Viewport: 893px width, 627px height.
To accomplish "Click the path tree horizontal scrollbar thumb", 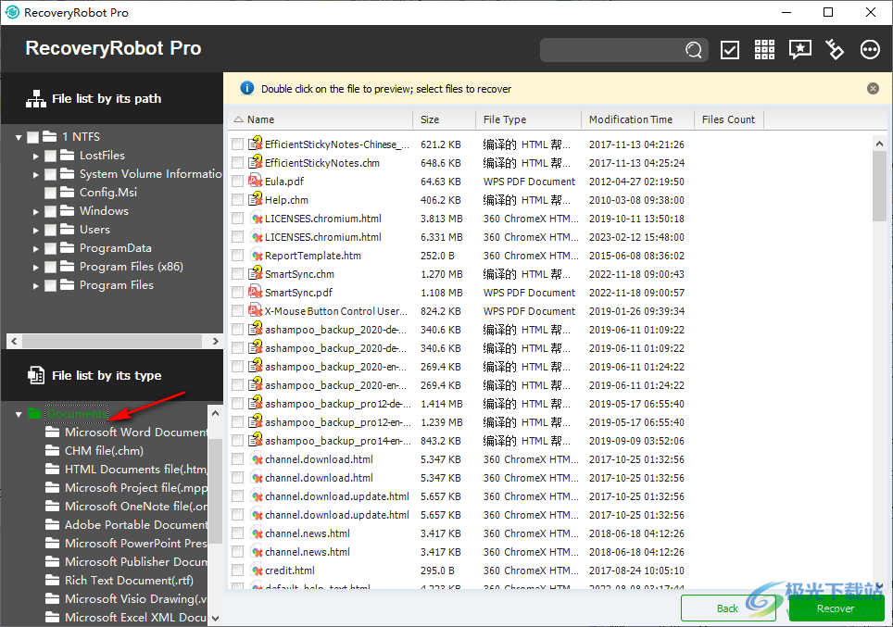I will [111, 341].
